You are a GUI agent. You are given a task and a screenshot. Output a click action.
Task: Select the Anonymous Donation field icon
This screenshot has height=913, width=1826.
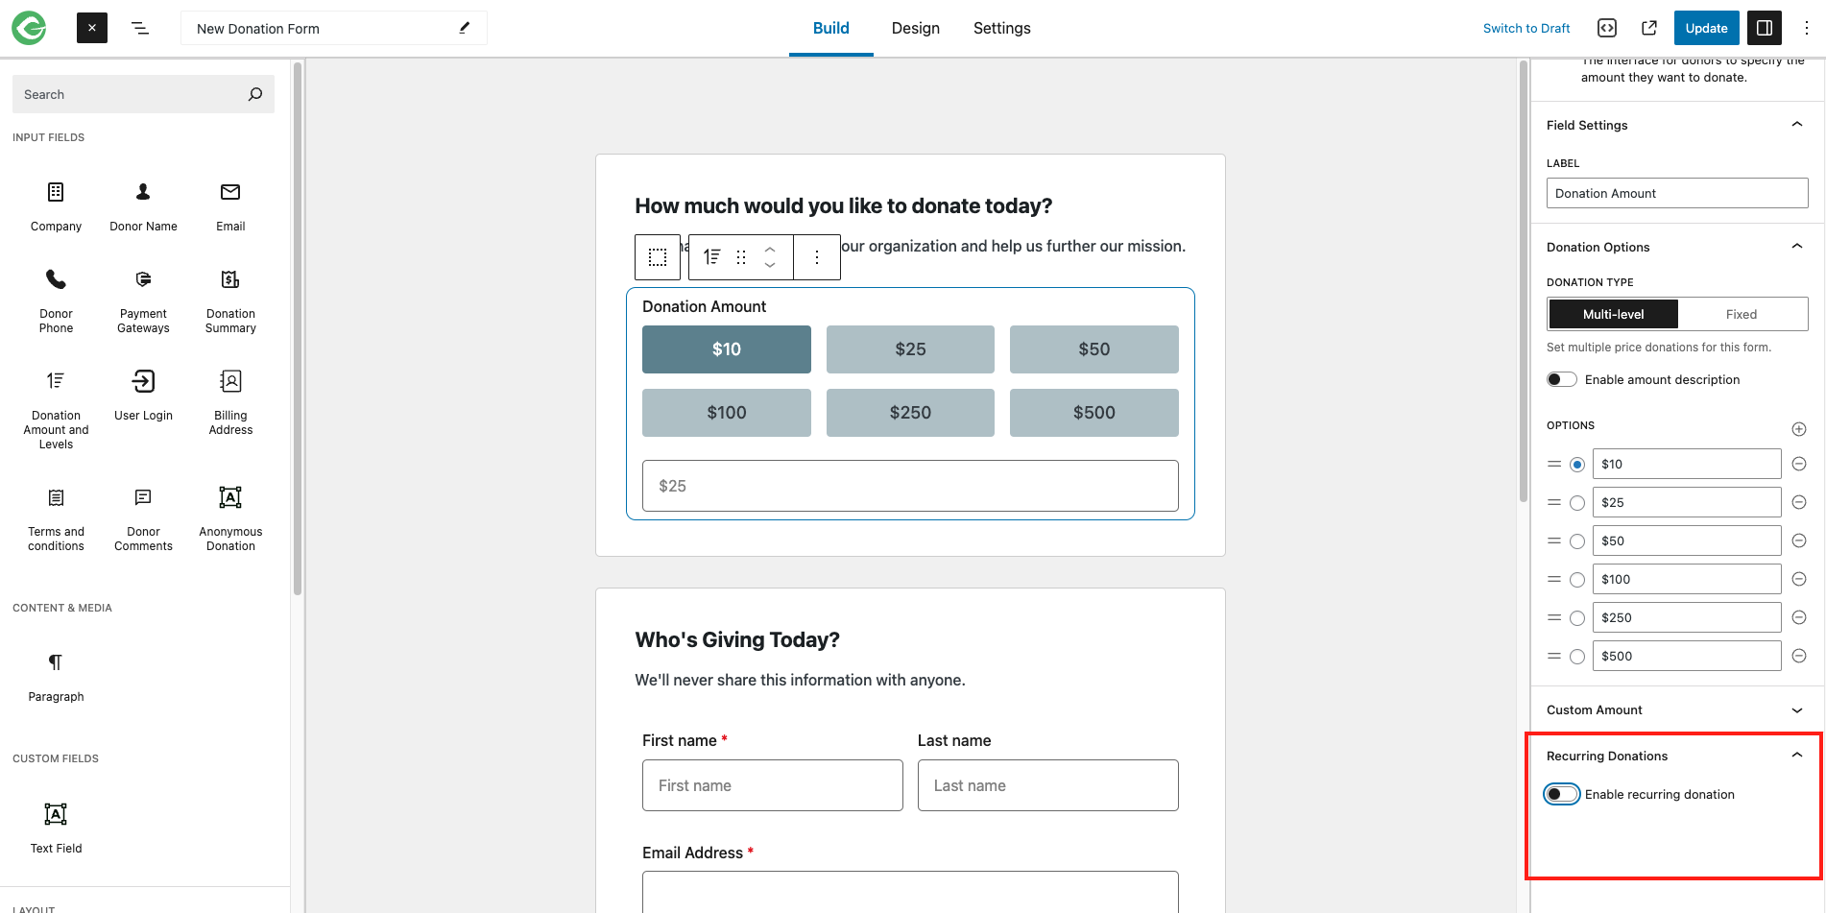(229, 497)
